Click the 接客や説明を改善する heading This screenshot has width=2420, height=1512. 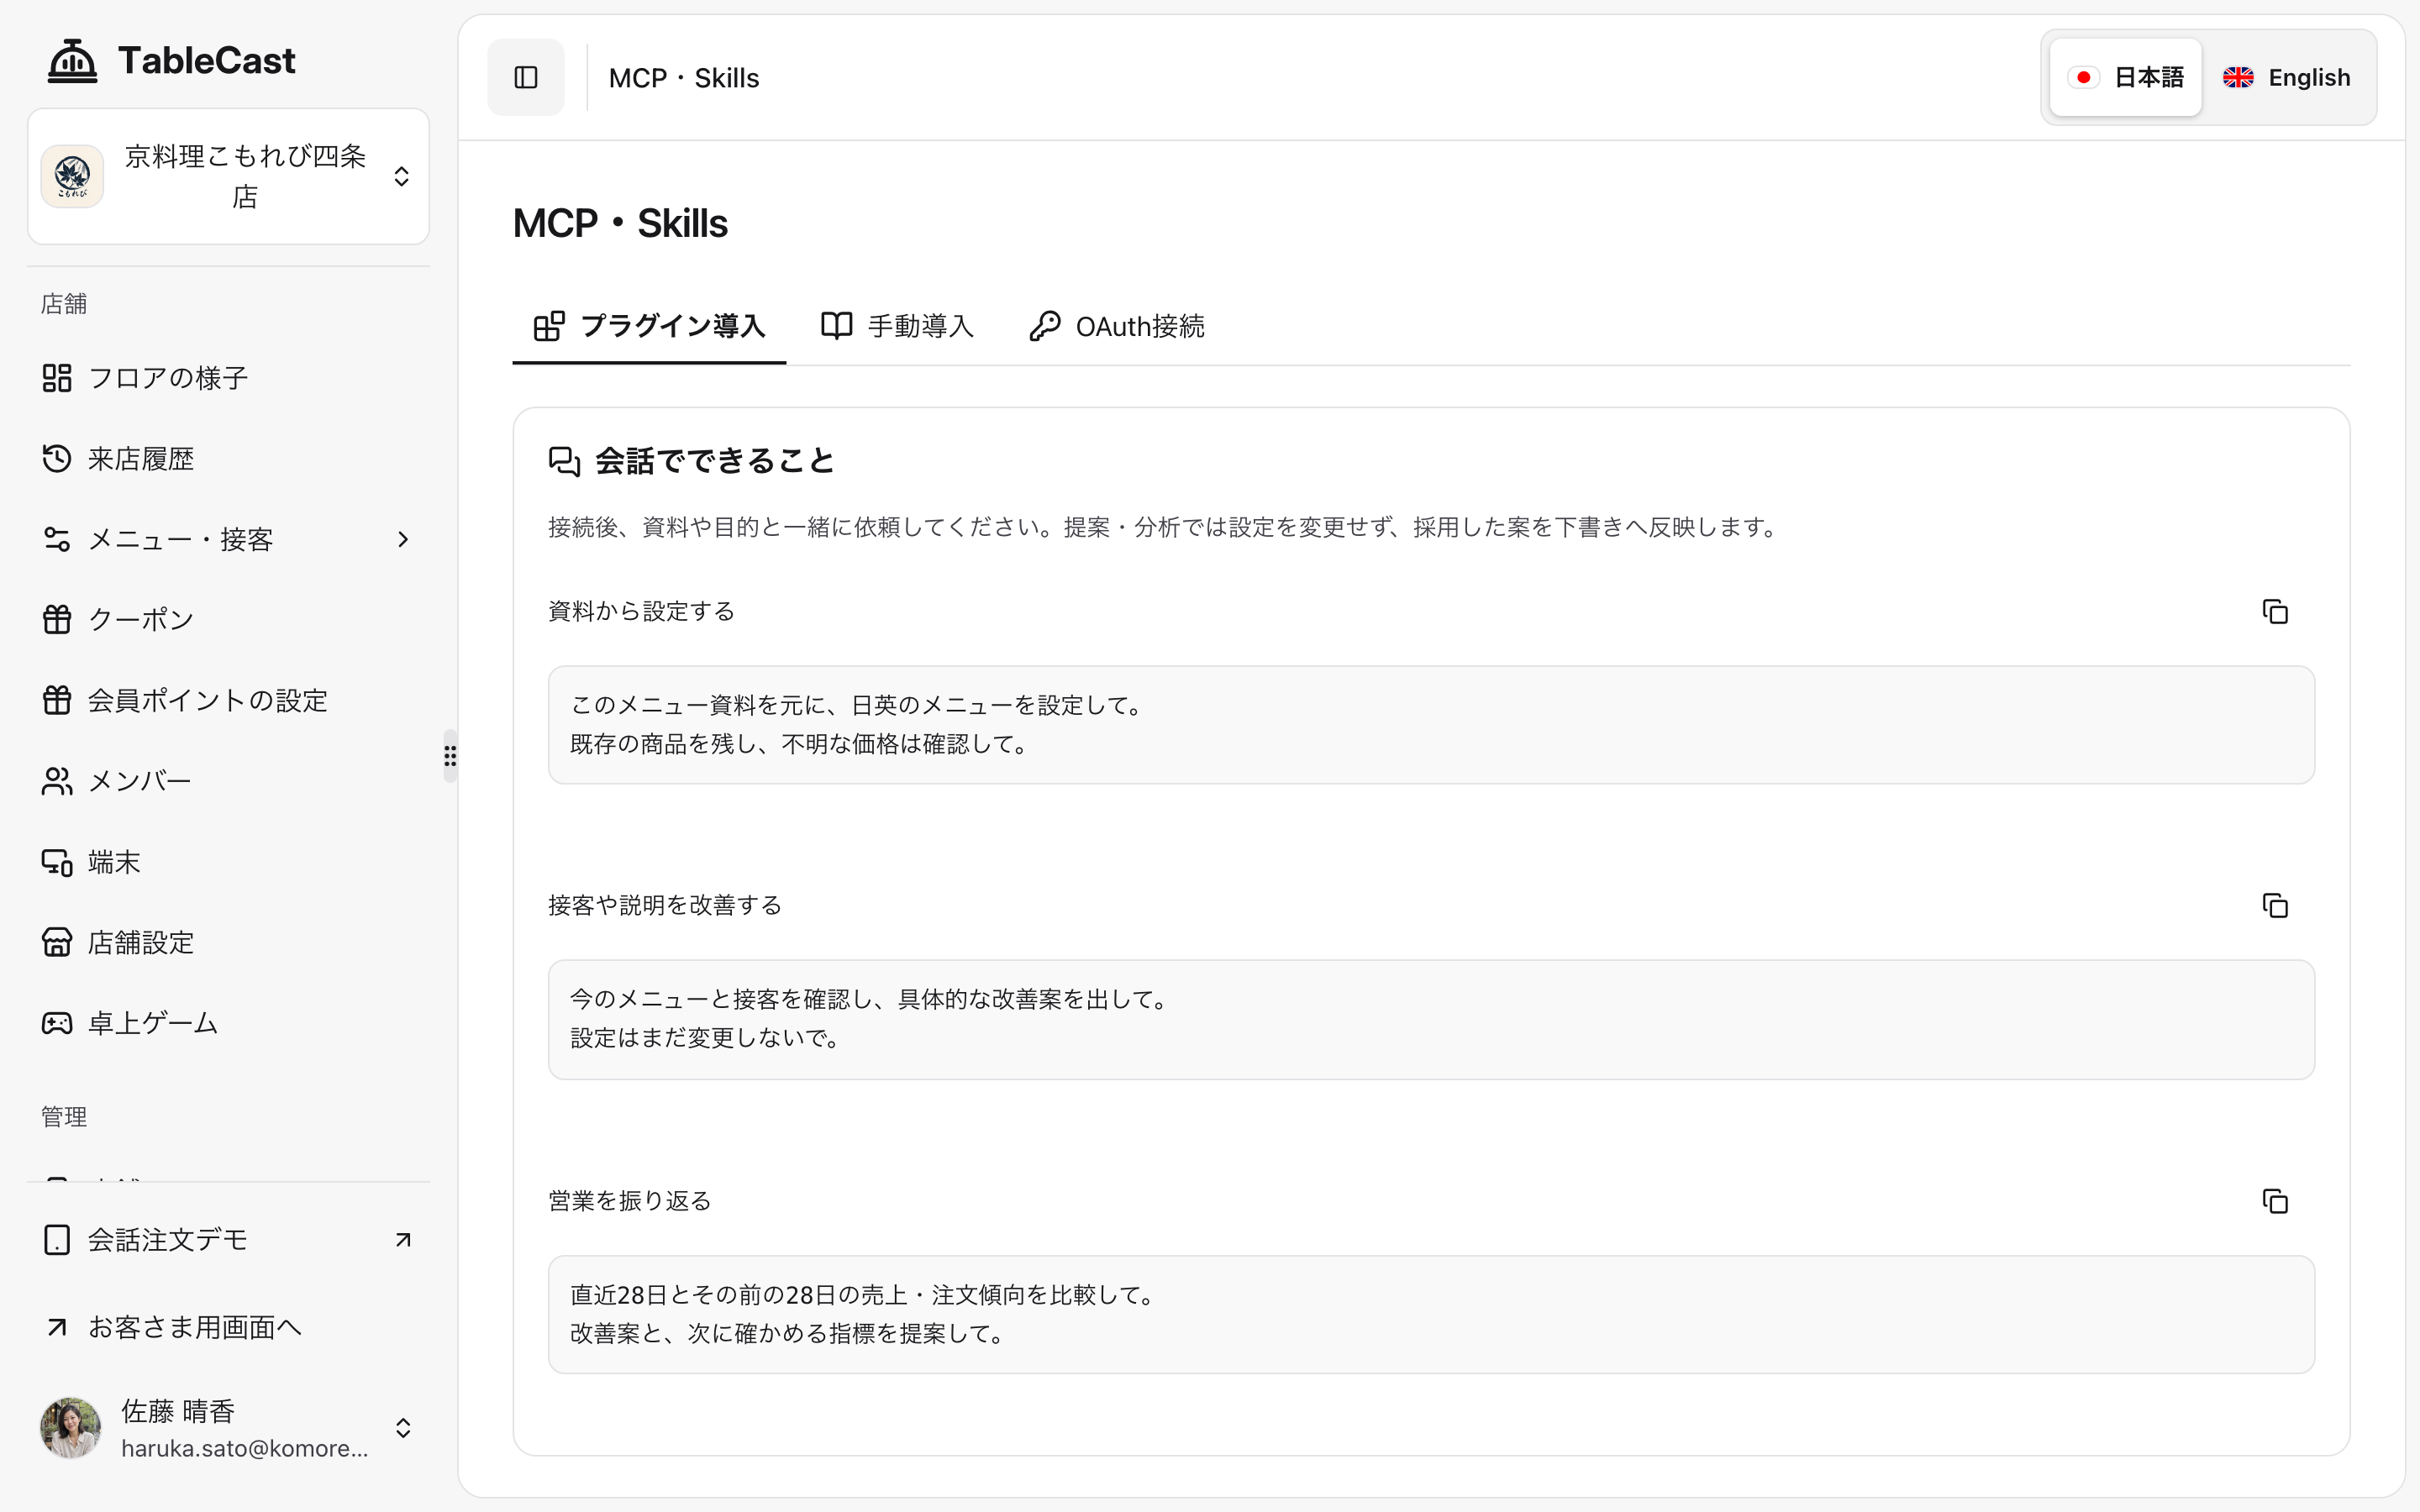665,905
